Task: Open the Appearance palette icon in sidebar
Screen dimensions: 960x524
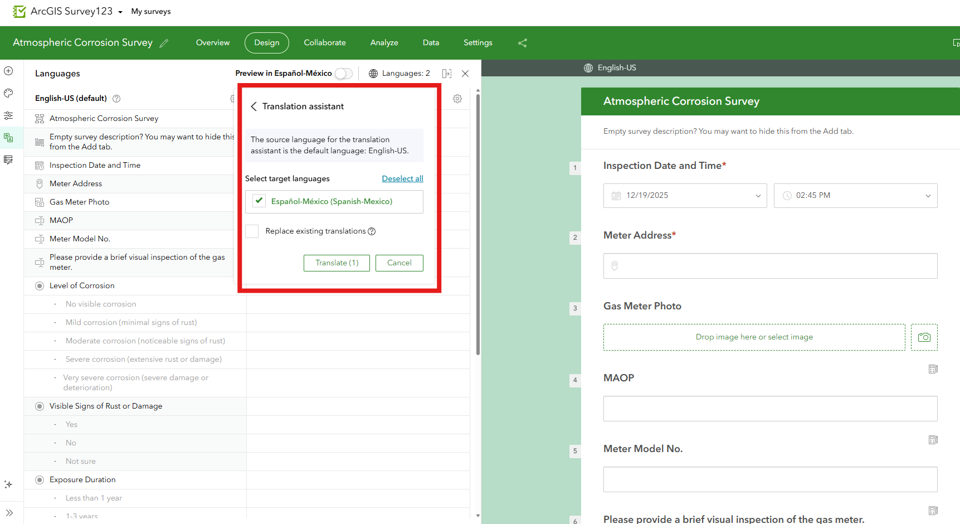Action: [8, 93]
